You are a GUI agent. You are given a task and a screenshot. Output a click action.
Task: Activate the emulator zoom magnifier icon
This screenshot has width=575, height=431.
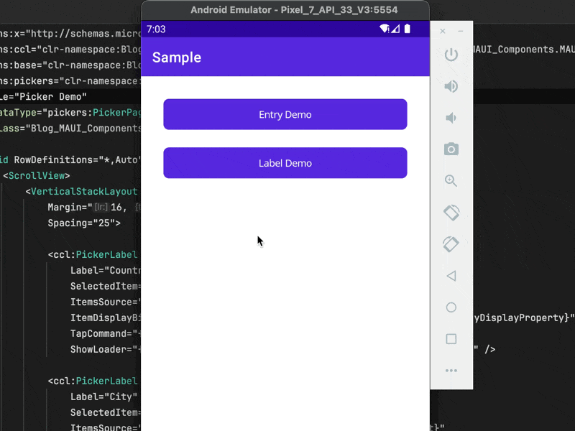pyautogui.click(x=451, y=181)
